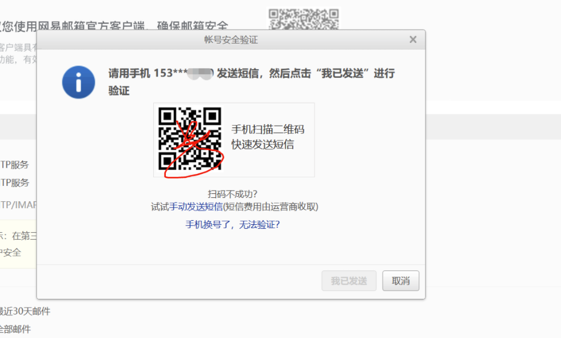The height and width of the screenshot is (338, 561).
Task: Click the 帐号安全验证 title text
Action: click(231, 39)
